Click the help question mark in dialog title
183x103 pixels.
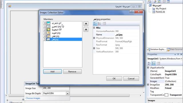click(x=132, y=12)
